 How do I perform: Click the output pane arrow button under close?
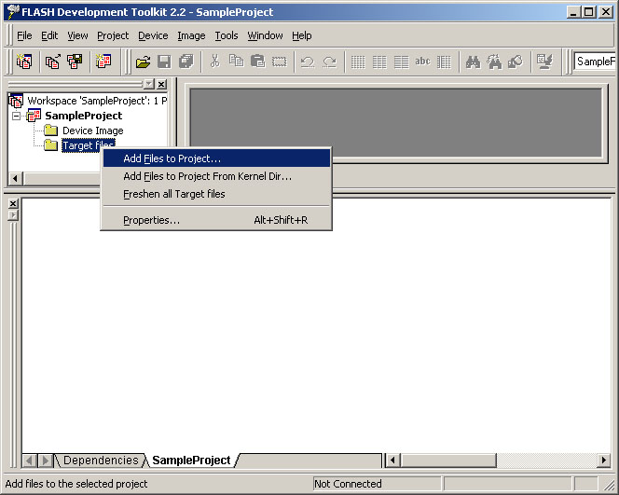coord(13,215)
